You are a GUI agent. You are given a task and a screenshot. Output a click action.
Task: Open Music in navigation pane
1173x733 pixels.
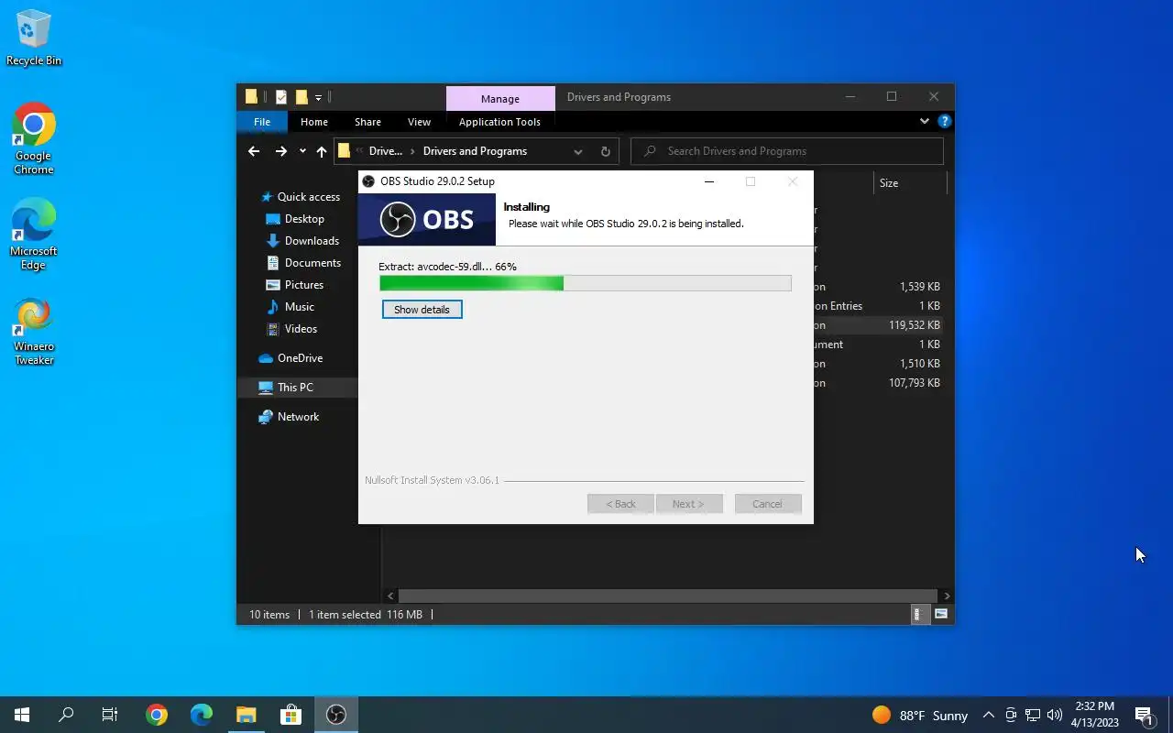[x=291, y=307]
